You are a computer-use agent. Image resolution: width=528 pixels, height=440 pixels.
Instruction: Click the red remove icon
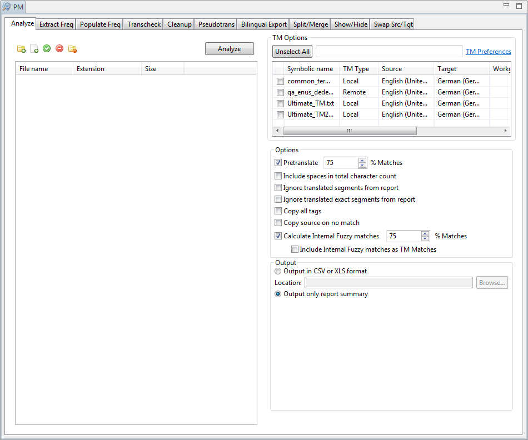59,49
